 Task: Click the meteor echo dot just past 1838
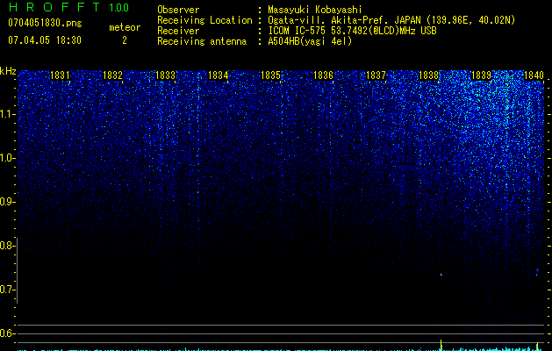(441, 275)
